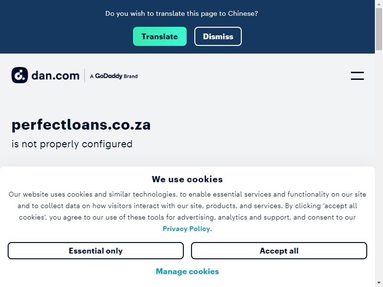Click the translate-to-Chinese question text
Image resolution: width=383 pixels, height=287 pixels.
[x=181, y=13]
